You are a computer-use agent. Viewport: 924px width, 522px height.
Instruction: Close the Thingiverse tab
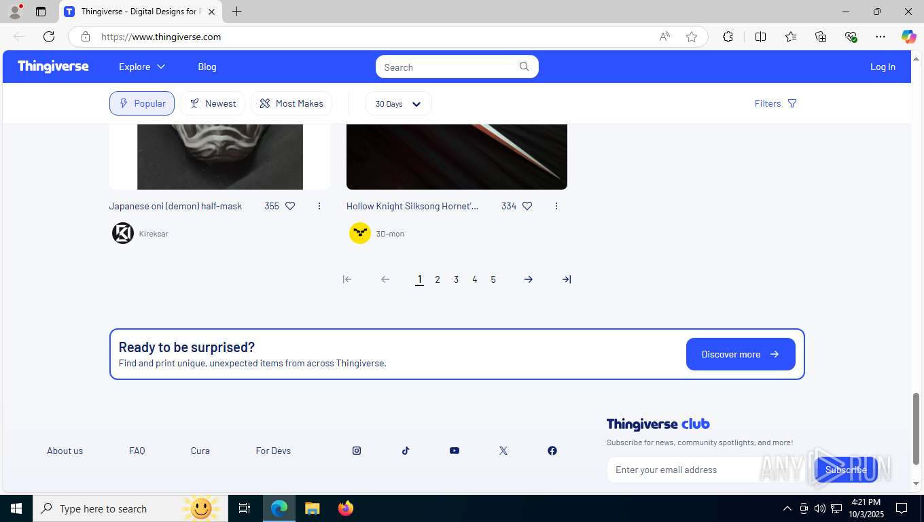pos(211,12)
